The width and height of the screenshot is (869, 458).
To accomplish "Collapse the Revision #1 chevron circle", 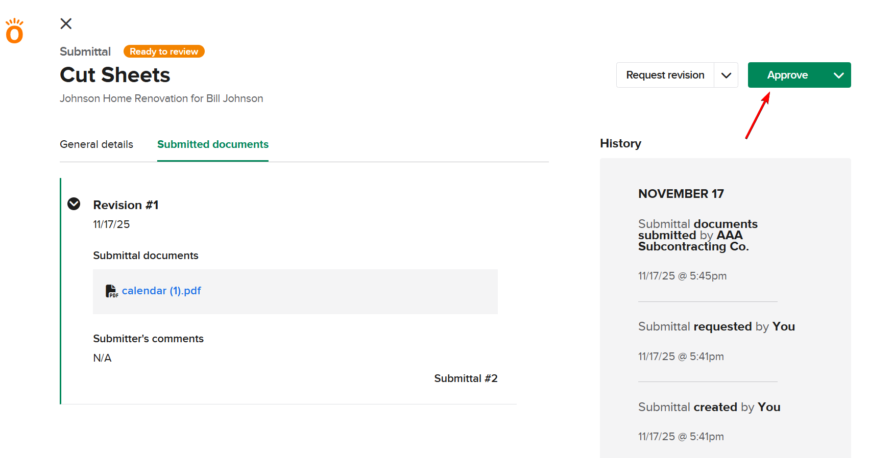I will pyautogui.click(x=74, y=204).
